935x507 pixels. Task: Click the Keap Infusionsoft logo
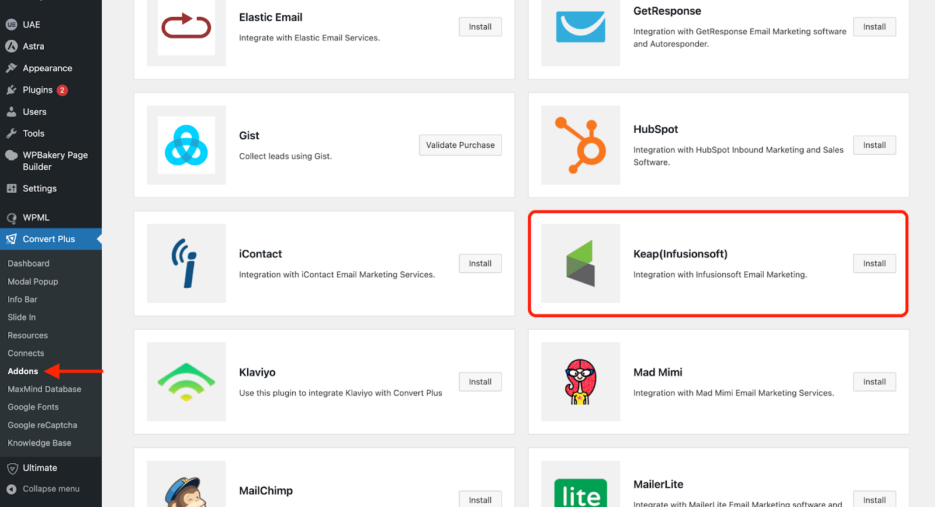click(580, 263)
